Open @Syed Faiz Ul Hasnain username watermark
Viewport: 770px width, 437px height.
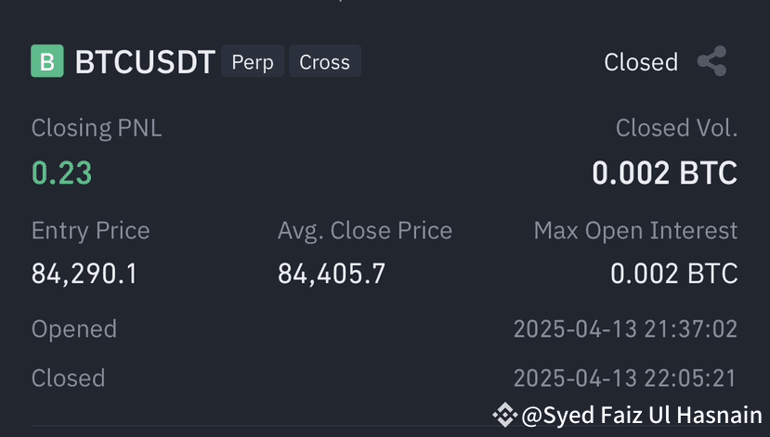pyautogui.click(x=642, y=416)
